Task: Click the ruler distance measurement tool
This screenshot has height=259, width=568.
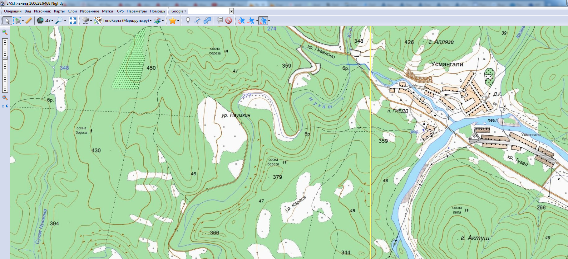Action: (x=28, y=21)
